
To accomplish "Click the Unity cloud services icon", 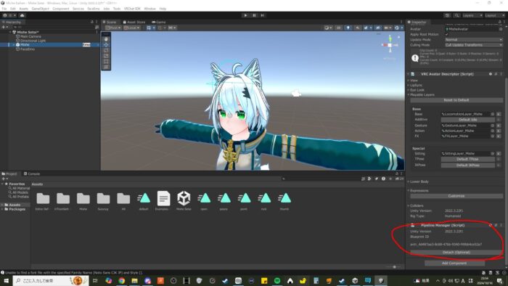I will click(x=22, y=15).
